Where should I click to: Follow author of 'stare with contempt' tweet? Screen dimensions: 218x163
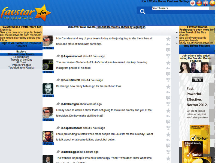coord(48,48)
